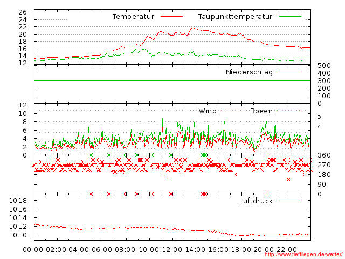Click the 16:00 time axis label
The image size is (345, 259).
click(x=218, y=250)
